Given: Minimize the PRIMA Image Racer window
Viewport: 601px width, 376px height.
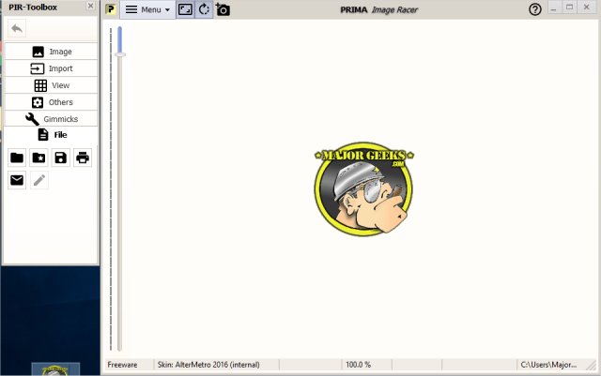Looking at the screenshot, I should coord(553,8).
